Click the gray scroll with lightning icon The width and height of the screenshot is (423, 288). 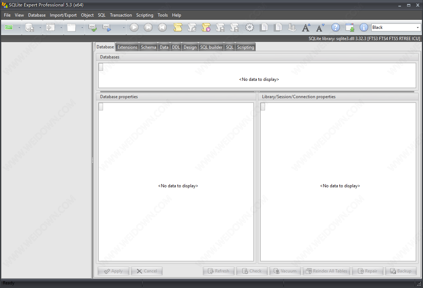coord(192,27)
